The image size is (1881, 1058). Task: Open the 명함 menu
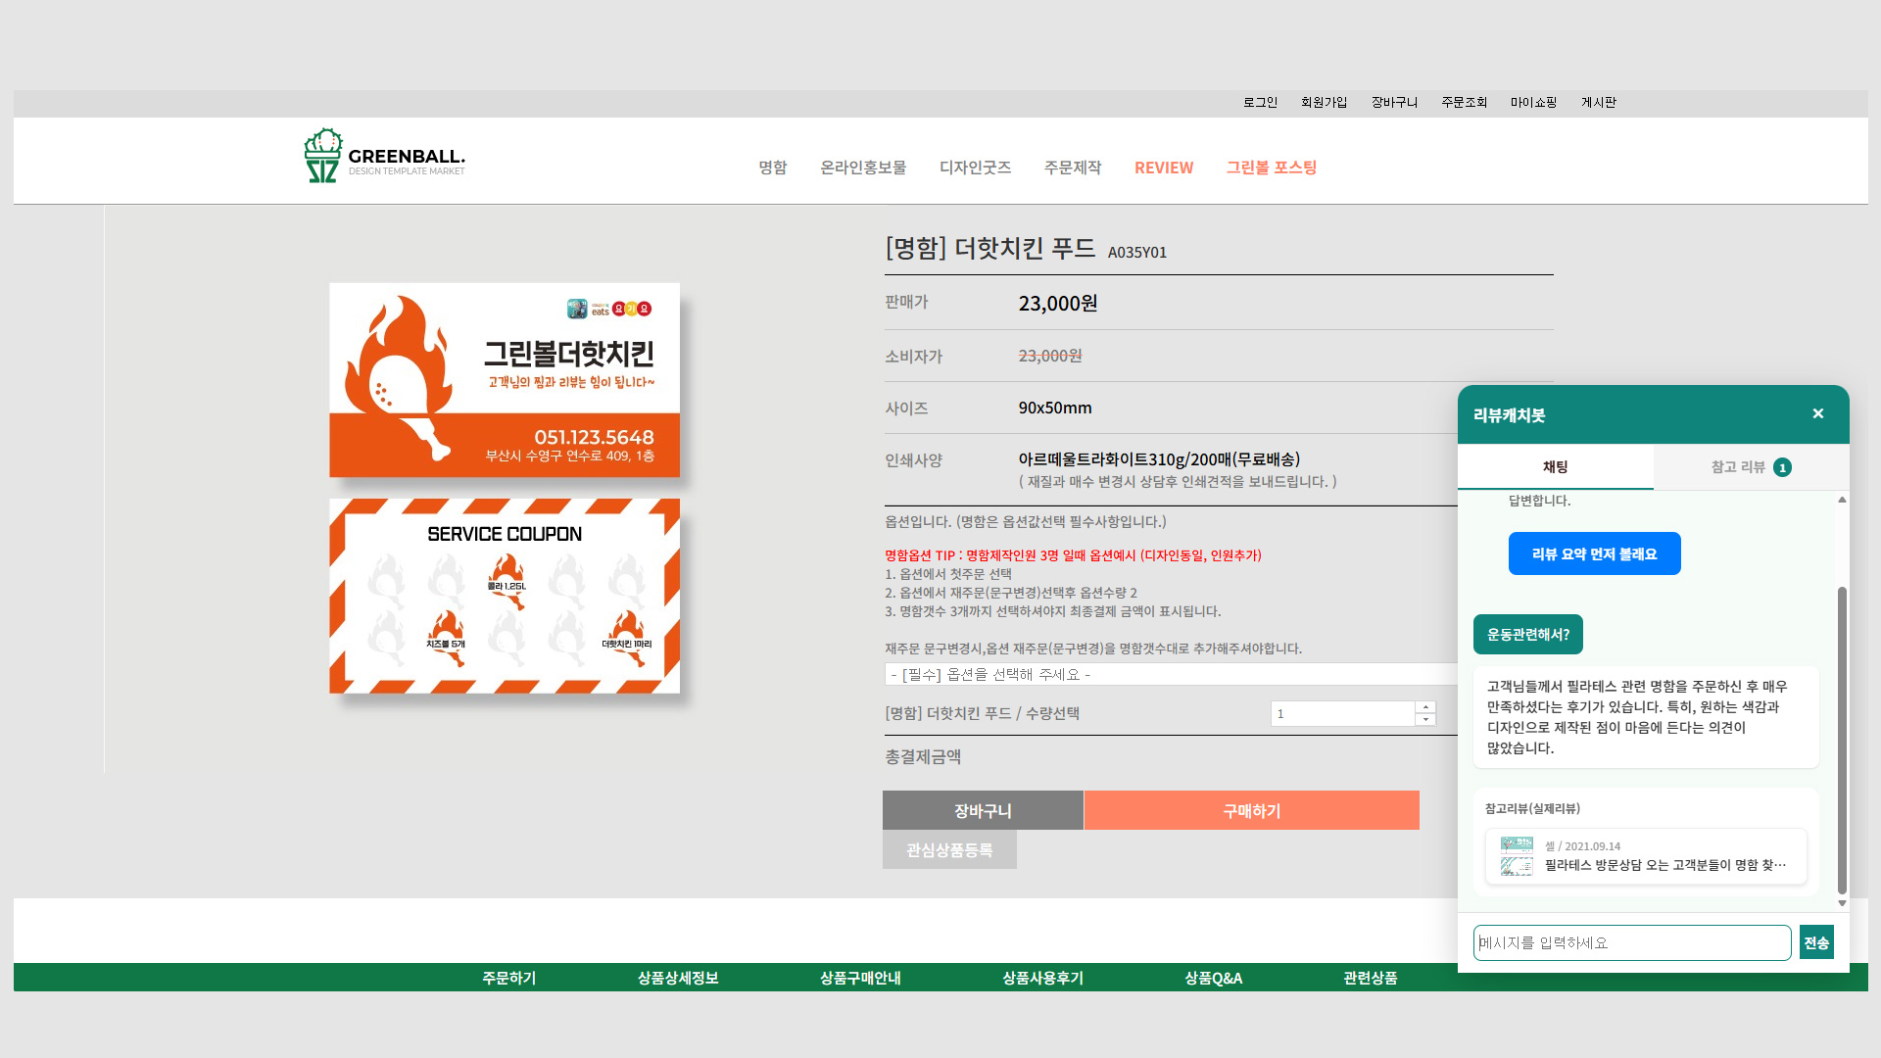click(x=772, y=168)
